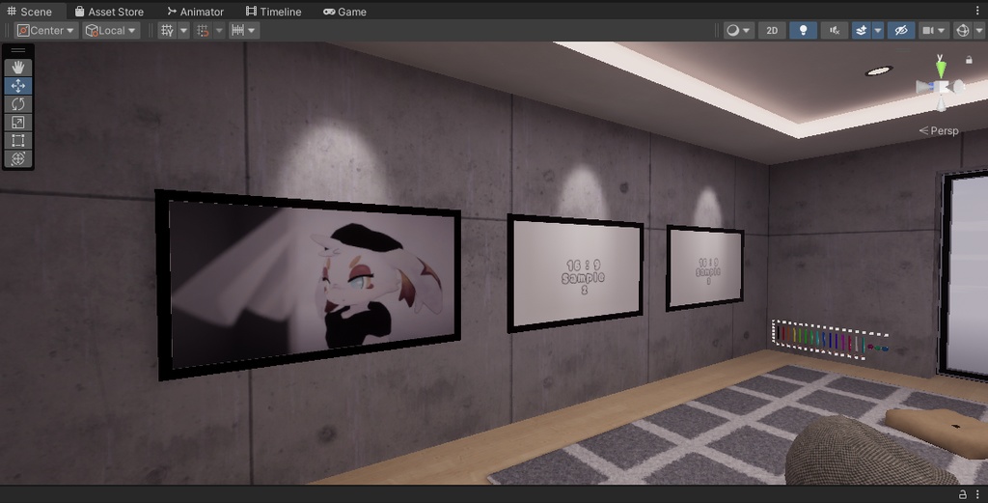
Task: Click the left gizmo axis cone
Action: point(923,87)
